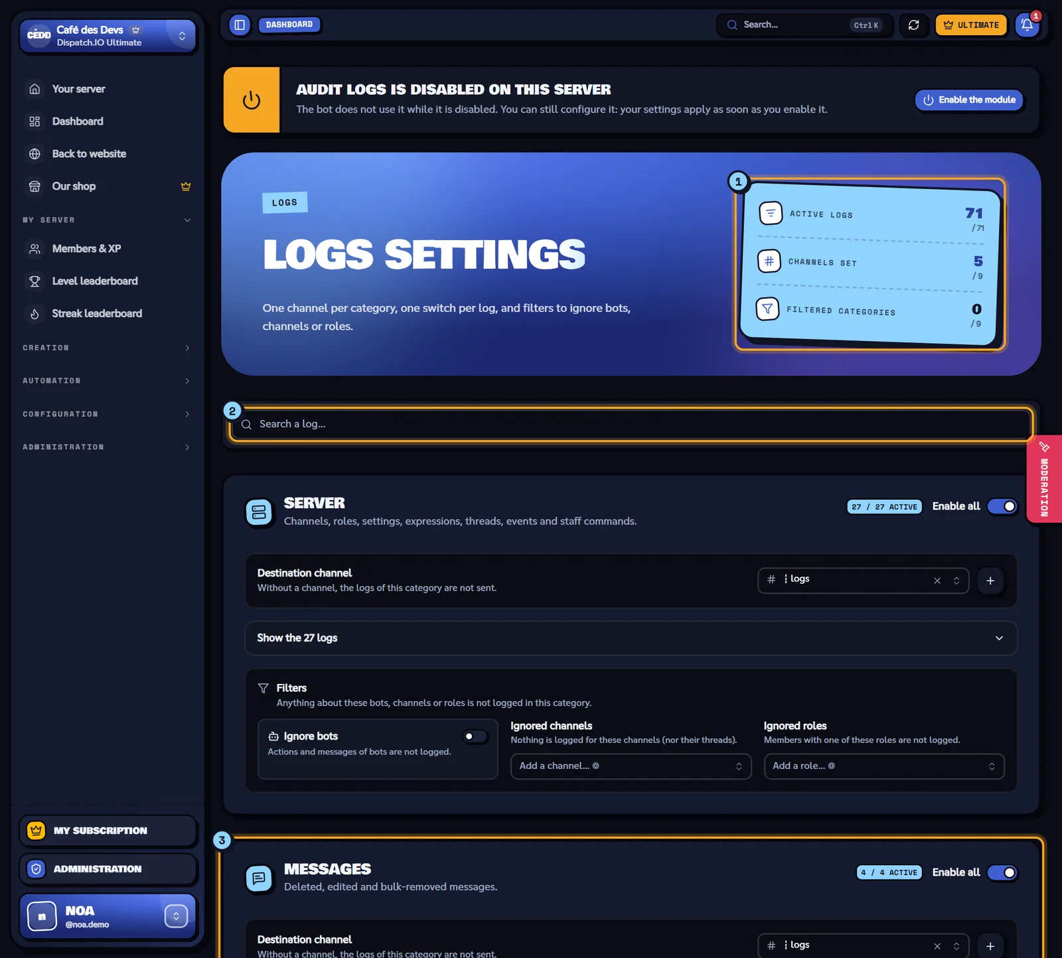Click the Level leaderboard trophy icon
This screenshot has width=1062, height=958.
[35, 281]
